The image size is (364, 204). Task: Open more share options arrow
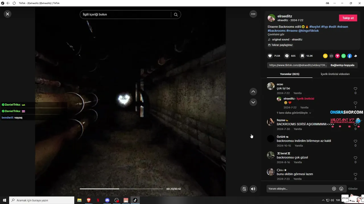(355, 56)
